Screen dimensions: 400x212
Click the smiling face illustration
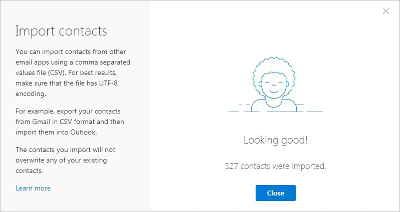click(x=275, y=86)
